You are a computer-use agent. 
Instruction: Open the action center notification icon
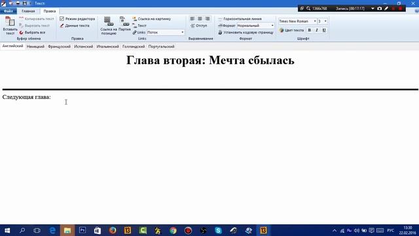point(371,230)
